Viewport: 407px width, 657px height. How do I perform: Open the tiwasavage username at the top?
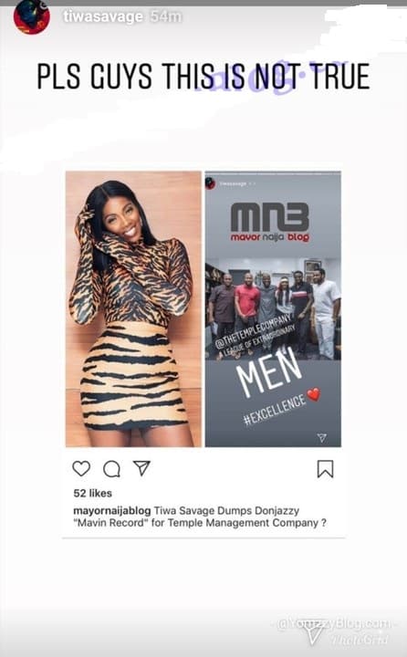[103, 16]
